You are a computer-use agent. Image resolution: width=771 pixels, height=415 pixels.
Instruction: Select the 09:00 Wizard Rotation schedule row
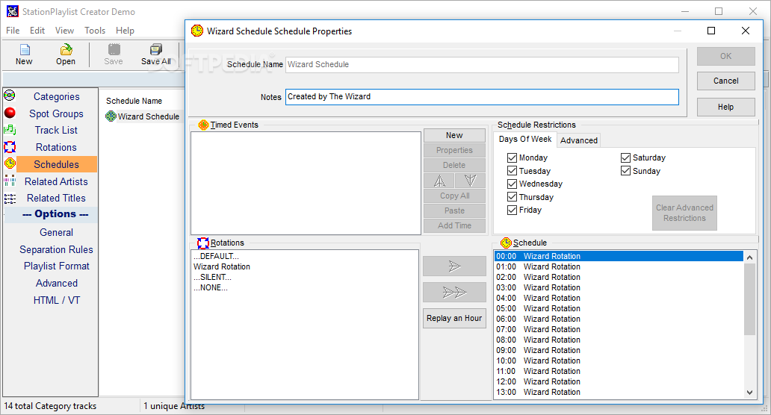[619, 350]
